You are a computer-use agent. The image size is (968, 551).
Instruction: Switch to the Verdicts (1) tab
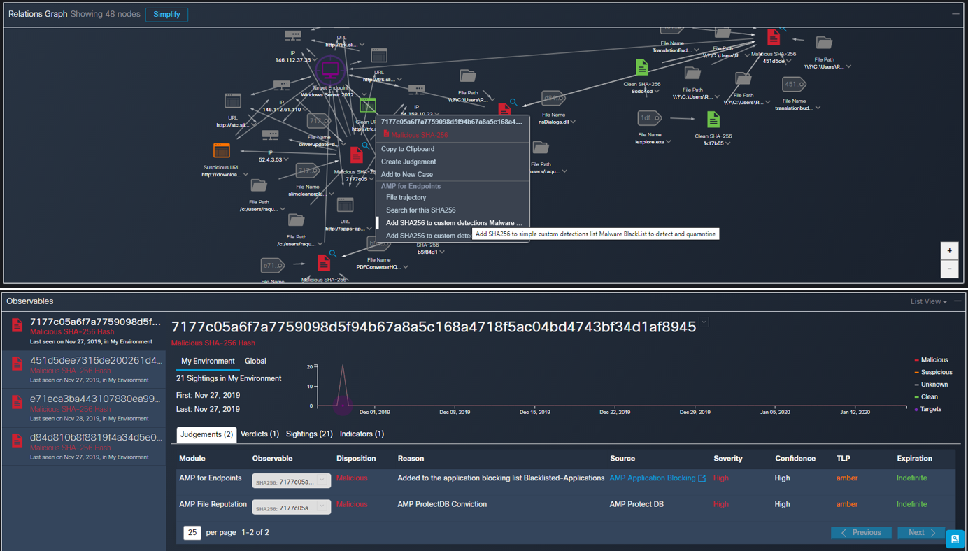(259, 434)
